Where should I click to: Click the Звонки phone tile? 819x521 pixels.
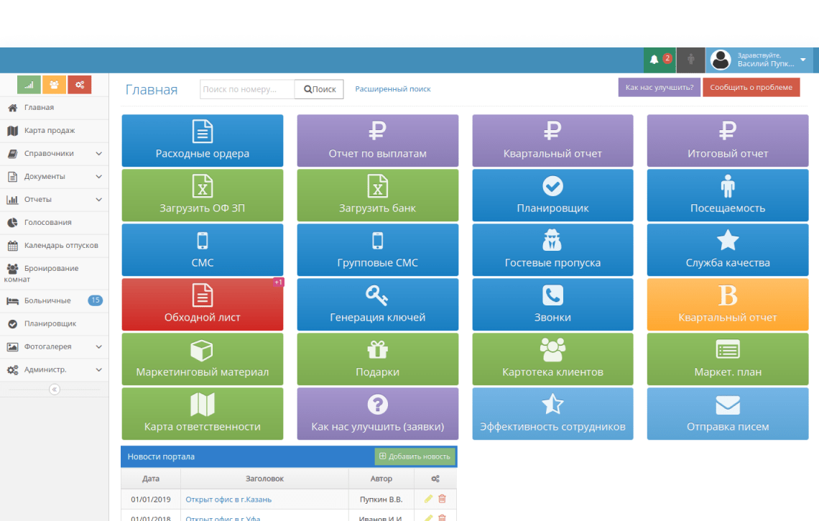(x=552, y=304)
